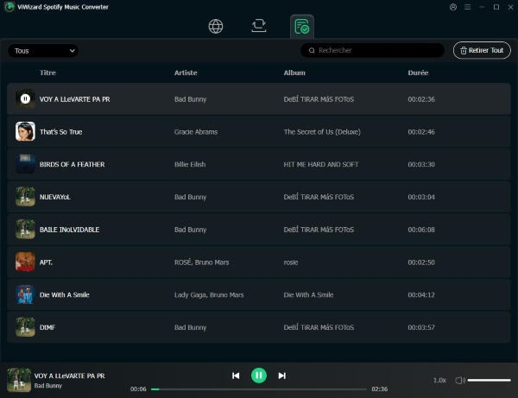Open the web browser globe tab

(216, 26)
